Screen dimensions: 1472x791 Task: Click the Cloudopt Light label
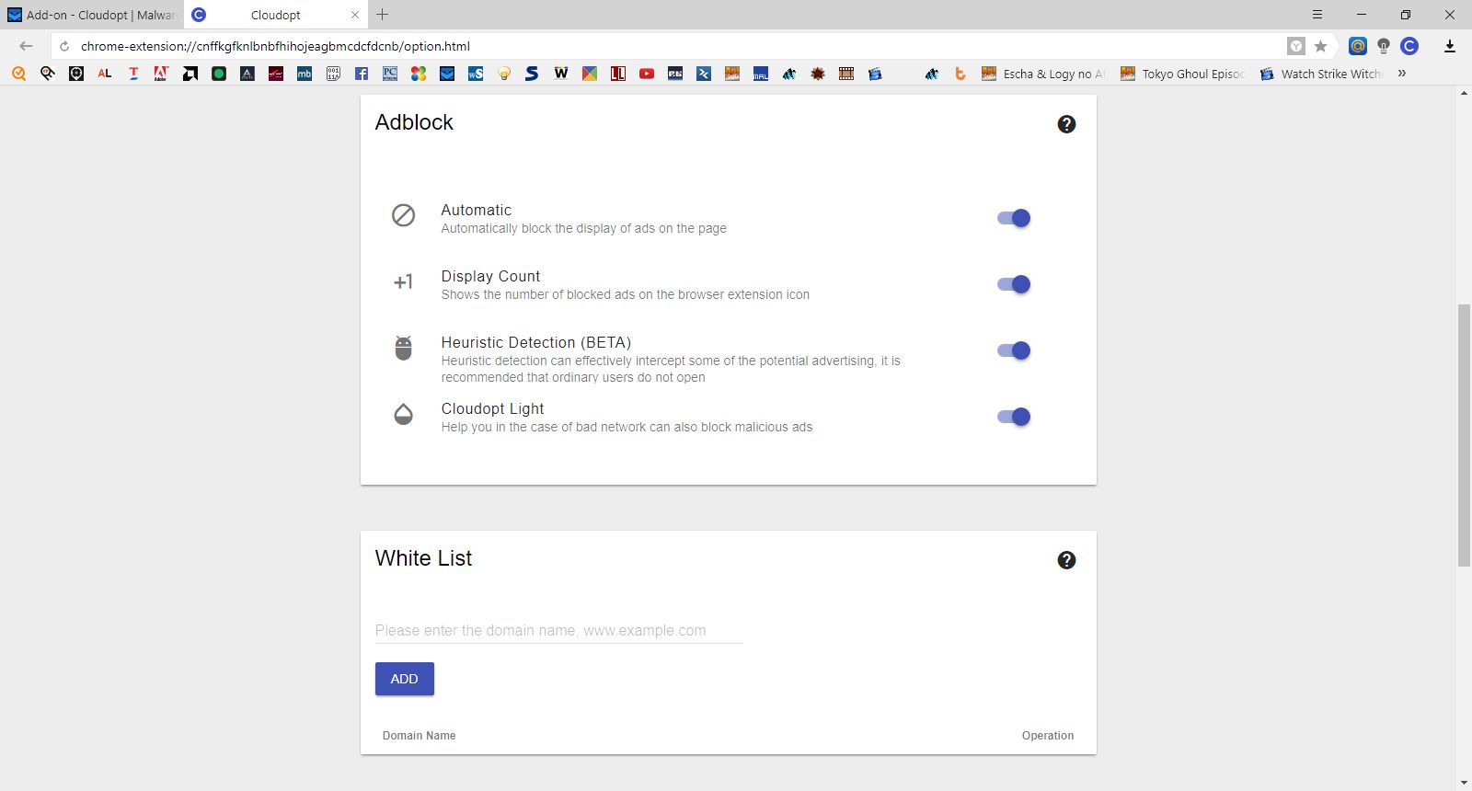tap(492, 408)
